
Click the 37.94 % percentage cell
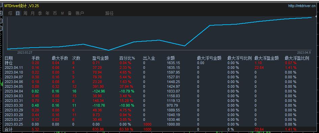tap(126, 86)
